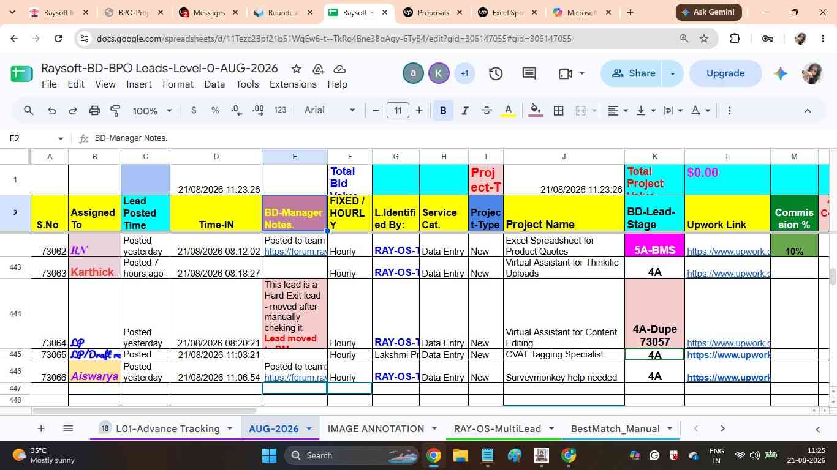Toggle italic formatting
The width and height of the screenshot is (837, 470).
[464, 111]
